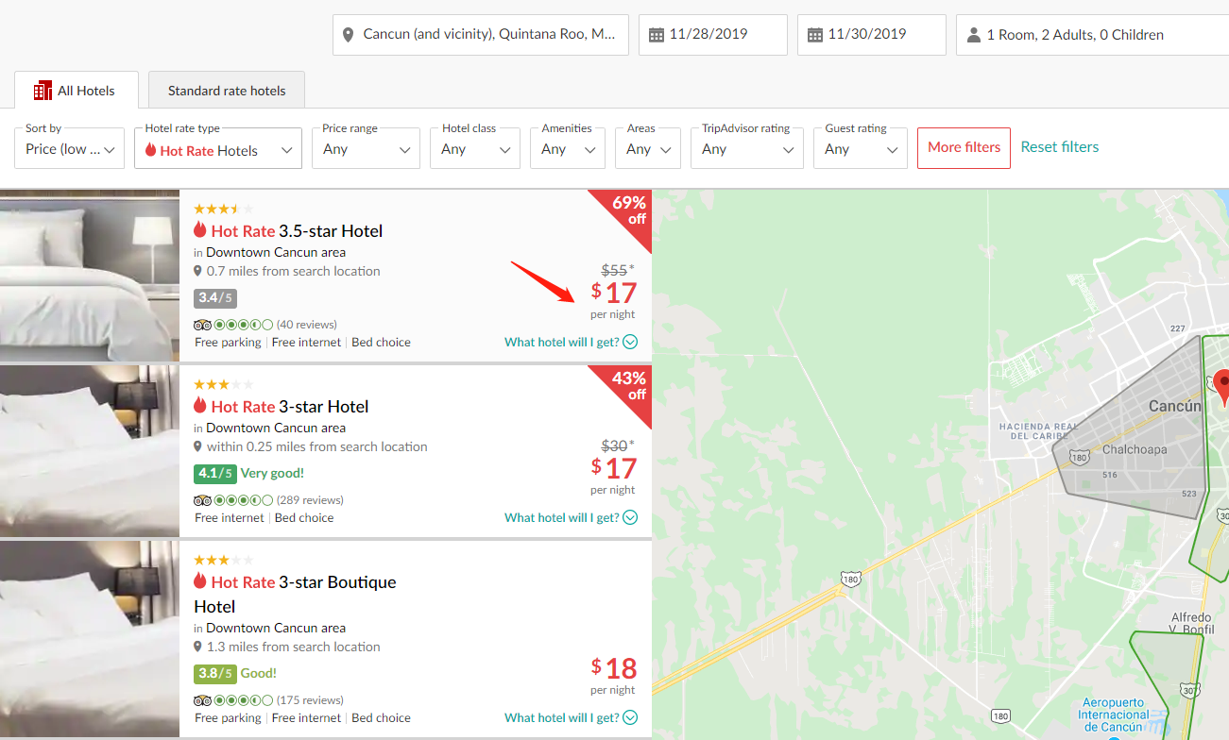Click the flame icon in Hot Rate type dropdown
The image size is (1229, 740).
click(x=150, y=150)
